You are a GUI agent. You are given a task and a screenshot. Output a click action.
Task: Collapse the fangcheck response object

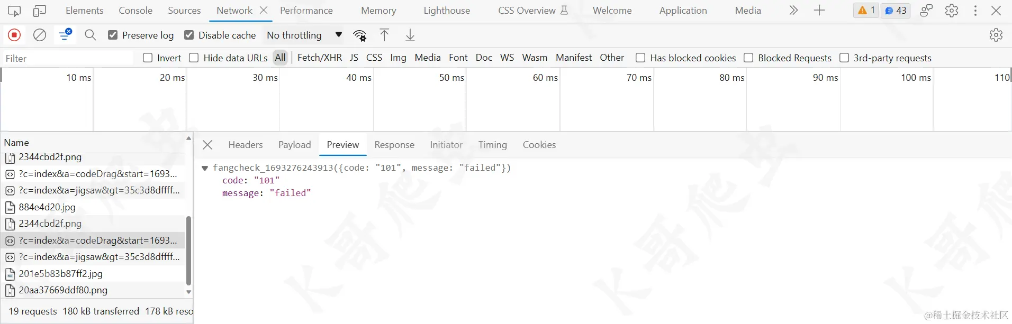205,168
